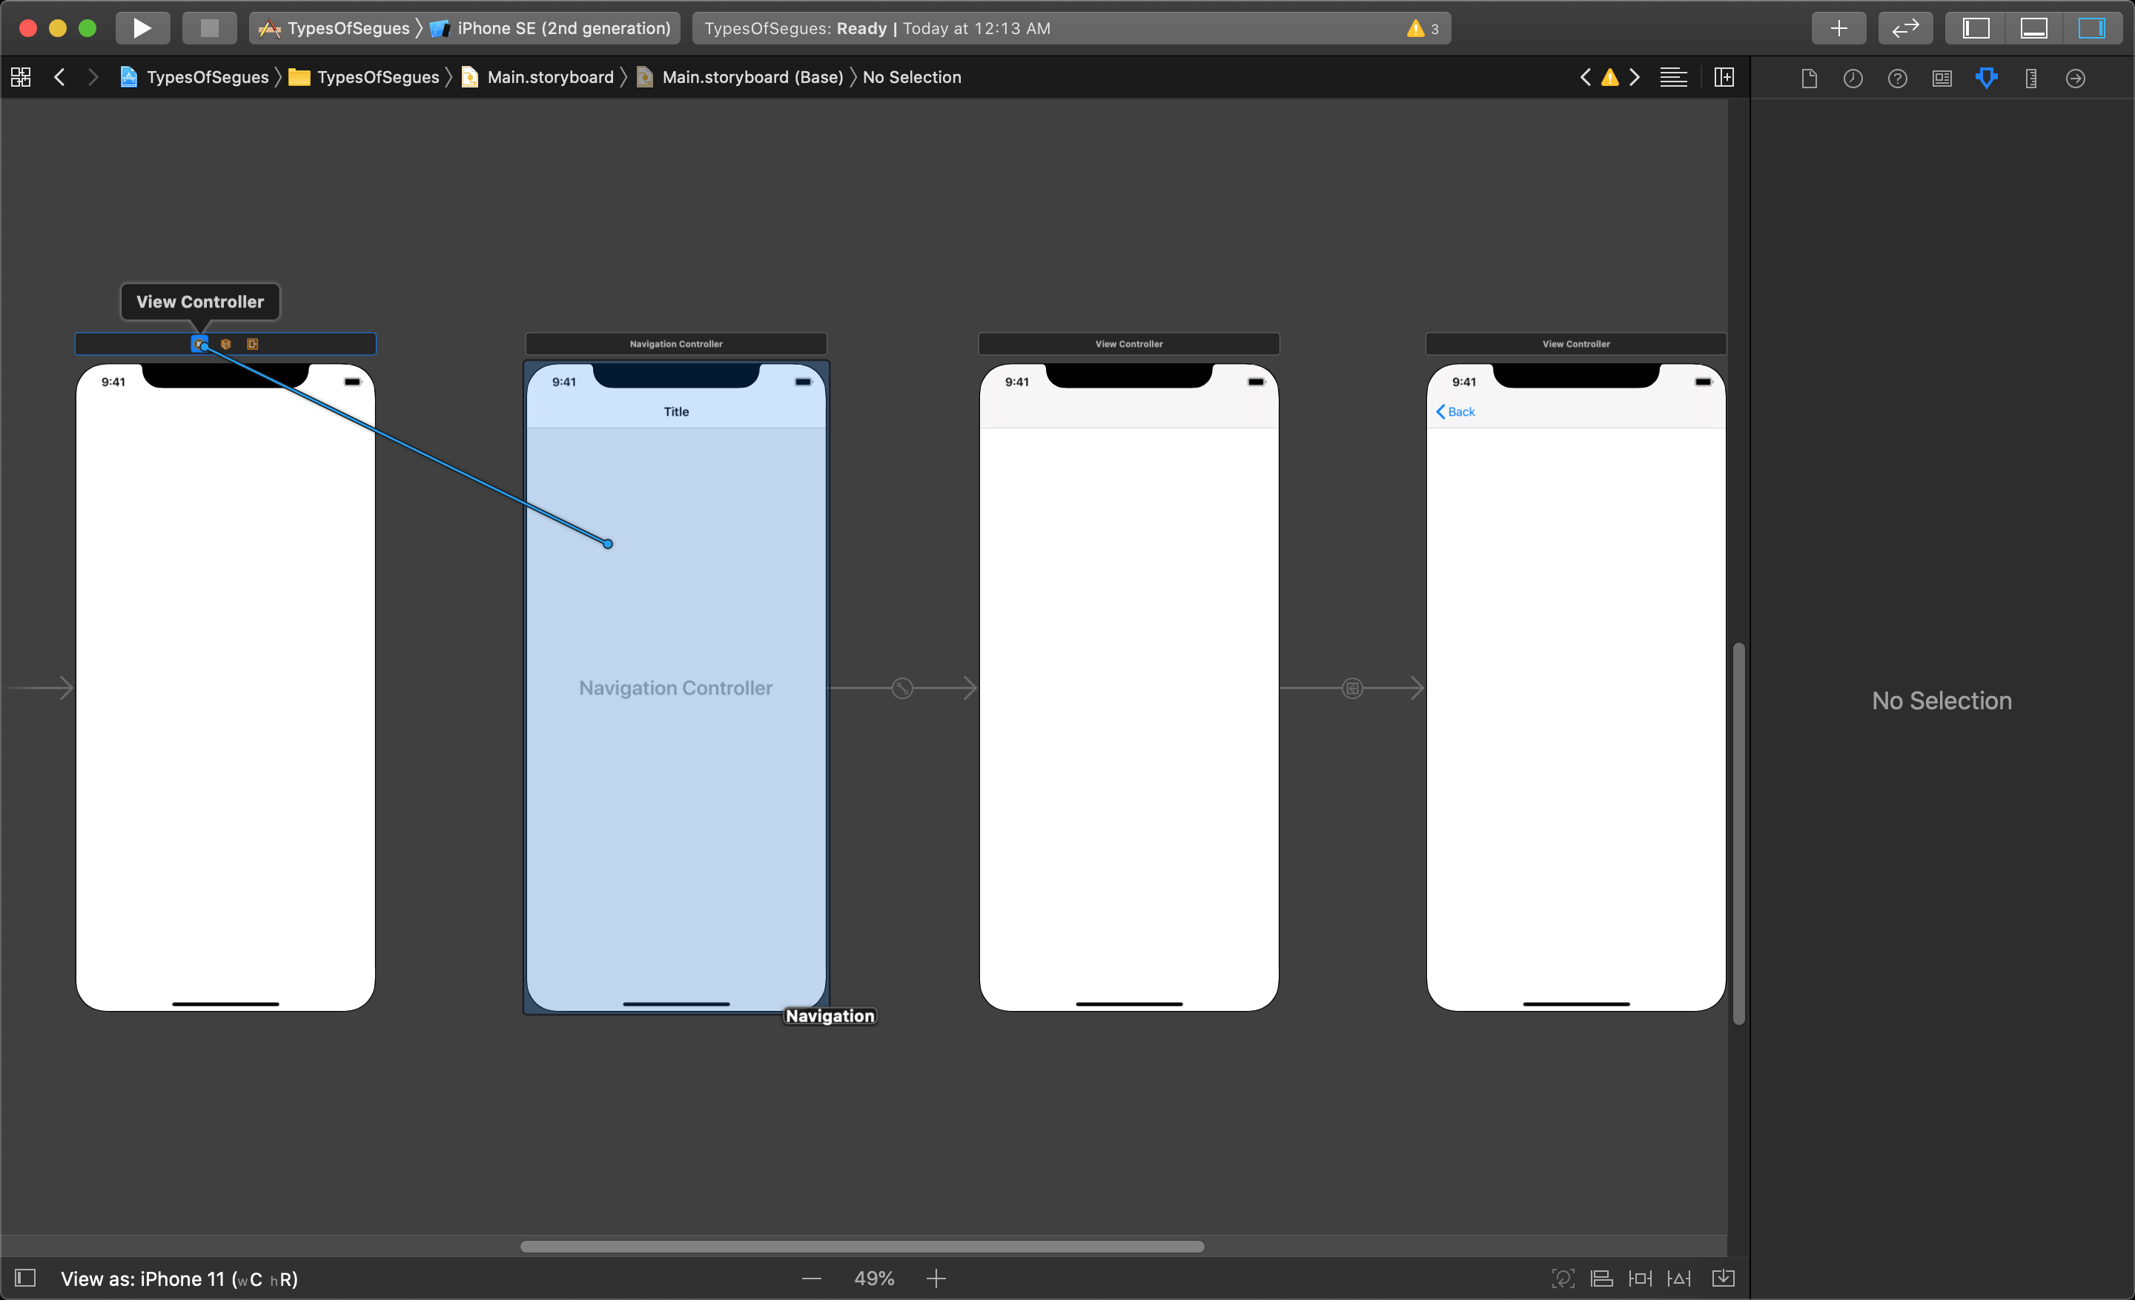Image resolution: width=2135 pixels, height=1300 pixels.
Task: Click the forward navigation chevron icon
Action: pyautogui.click(x=90, y=76)
